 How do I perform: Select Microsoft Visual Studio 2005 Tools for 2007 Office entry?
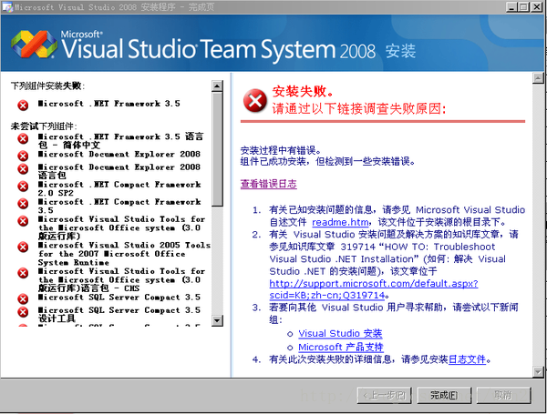tap(124, 254)
